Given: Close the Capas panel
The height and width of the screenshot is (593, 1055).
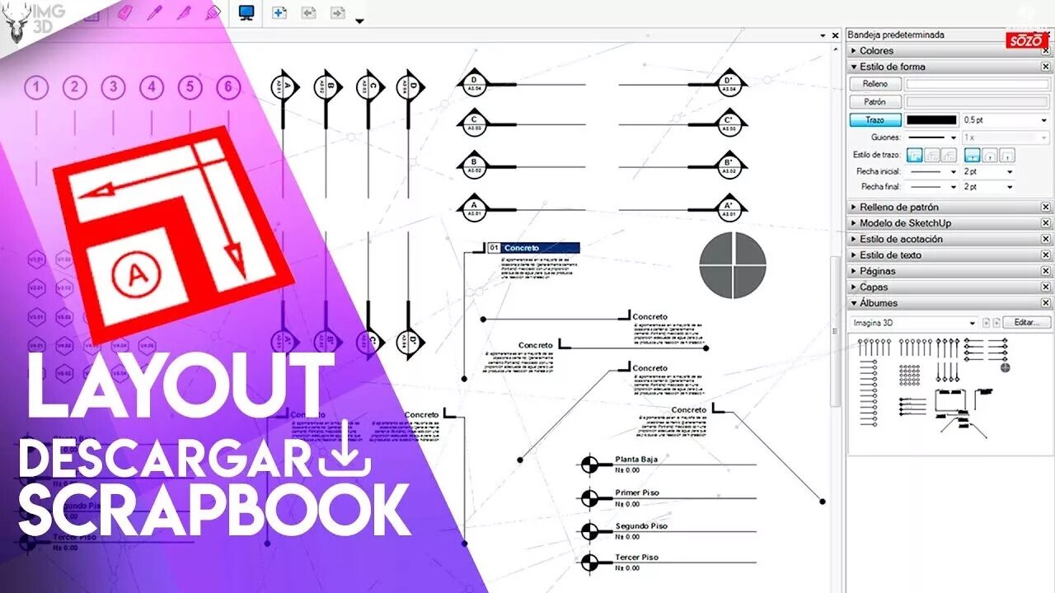Looking at the screenshot, I should click(x=1046, y=287).
